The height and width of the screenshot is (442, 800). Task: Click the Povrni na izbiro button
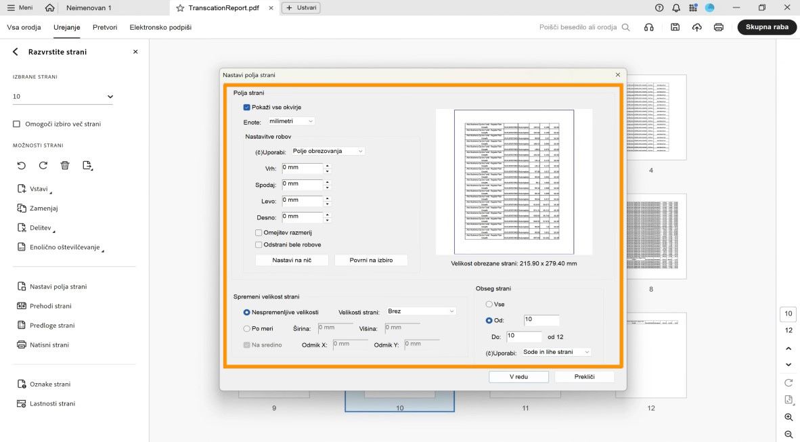pos(371,261)
